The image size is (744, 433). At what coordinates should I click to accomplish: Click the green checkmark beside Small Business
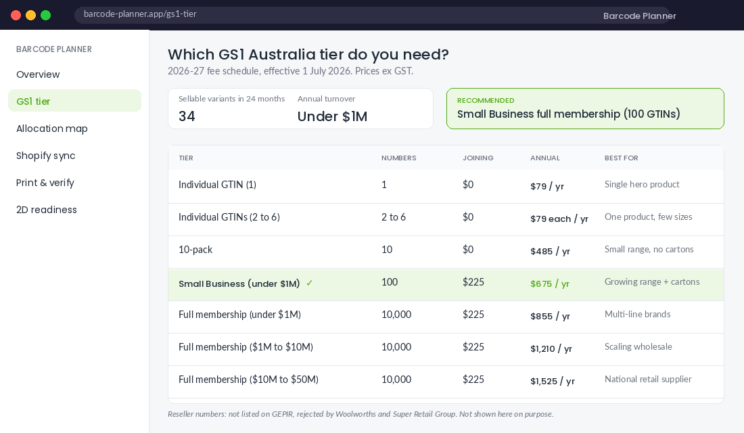[x=309, y=283]
